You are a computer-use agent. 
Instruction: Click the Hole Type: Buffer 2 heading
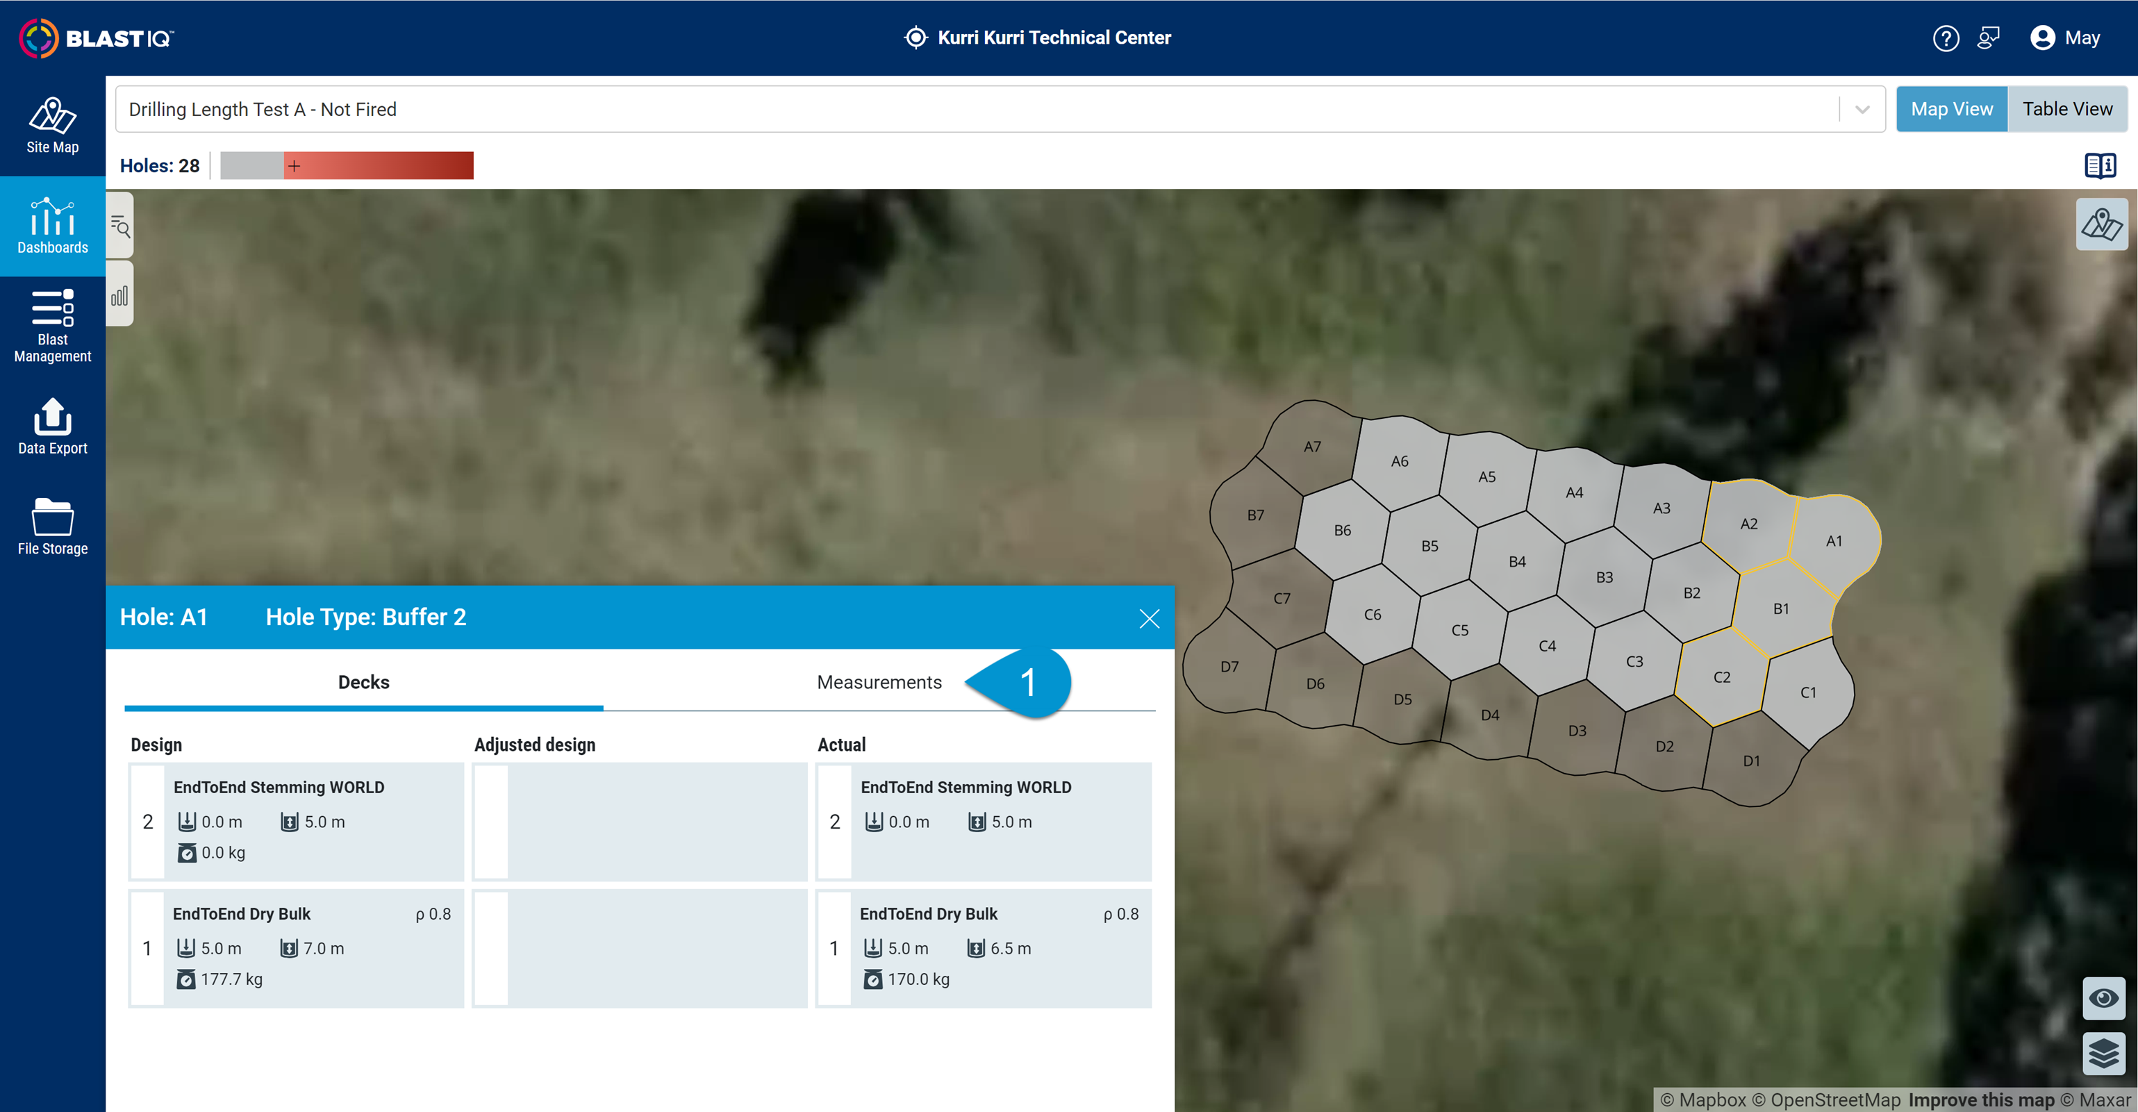(x=365, y=617)
